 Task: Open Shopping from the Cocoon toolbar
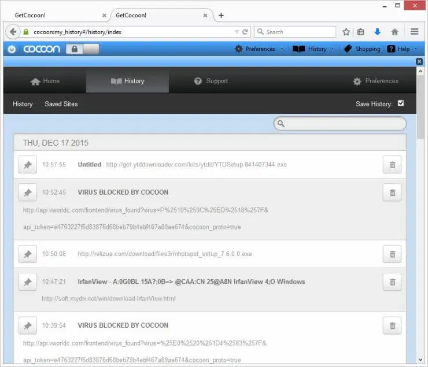tap(362, 49)
